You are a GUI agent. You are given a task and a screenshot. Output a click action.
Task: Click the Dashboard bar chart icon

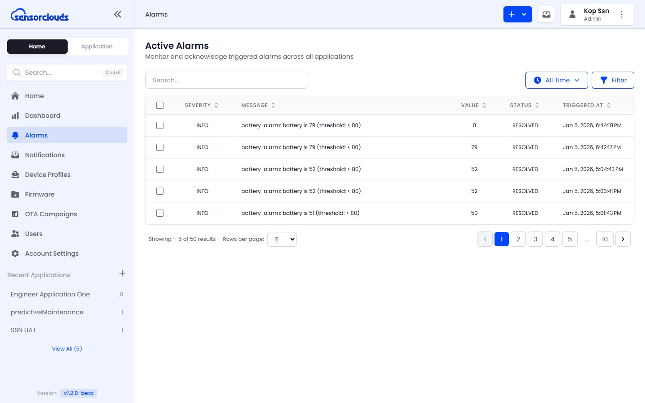pos(15,116)
